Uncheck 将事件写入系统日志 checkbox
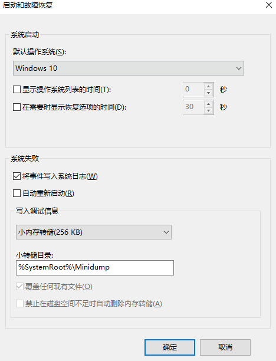 (17, 176)
